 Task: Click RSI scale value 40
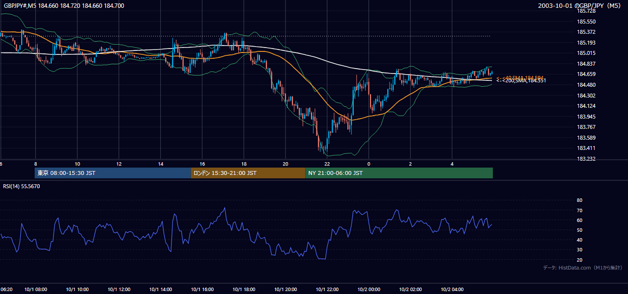[579, 240]
